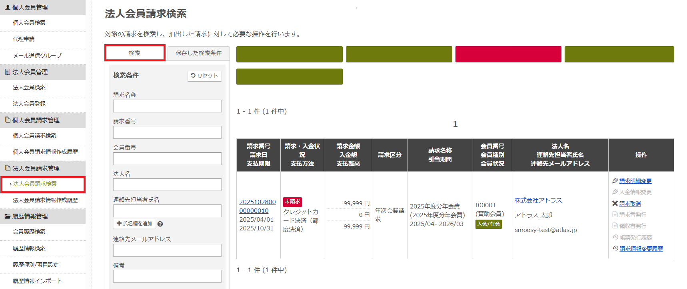Image resolution: width=687 pixels, height=289 pixels.
Task: Click the pencil icon beside 請求明細変更
Action: 615,181
